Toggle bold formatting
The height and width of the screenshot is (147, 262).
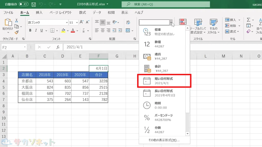coord(30,30)
